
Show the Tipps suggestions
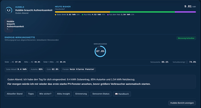[31, 94]
